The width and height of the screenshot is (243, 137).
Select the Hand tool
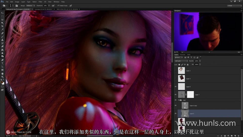tap(2, 74)
